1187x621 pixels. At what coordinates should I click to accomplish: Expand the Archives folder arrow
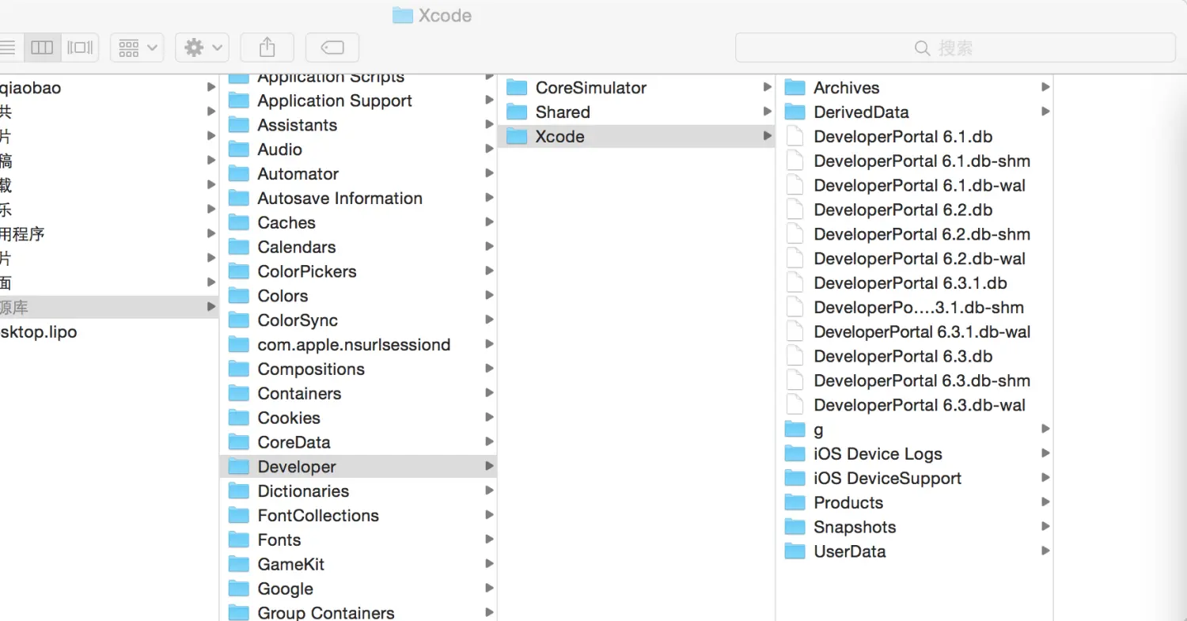[1045, 87]
